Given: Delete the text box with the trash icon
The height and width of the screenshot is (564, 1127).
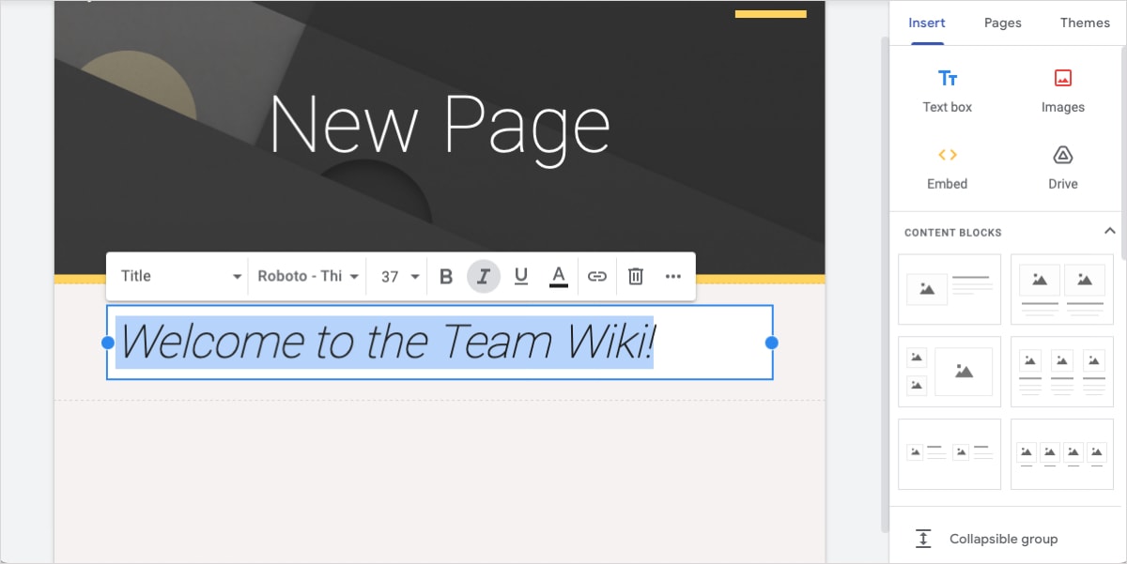Looking at the screenshot, I should [x=635, y=276].
